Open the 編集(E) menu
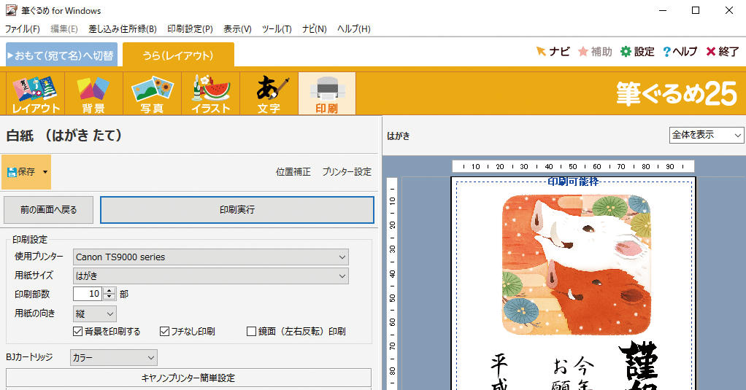The height and width of the screenshot is (390, 746). coord(64,29)
